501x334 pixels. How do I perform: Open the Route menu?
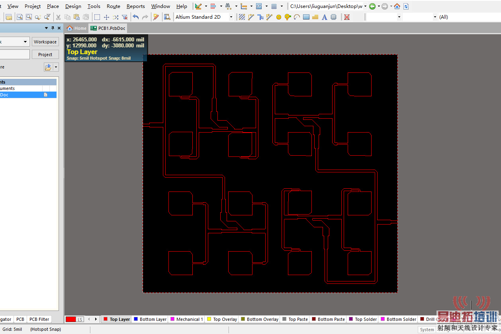click(113, 6)
